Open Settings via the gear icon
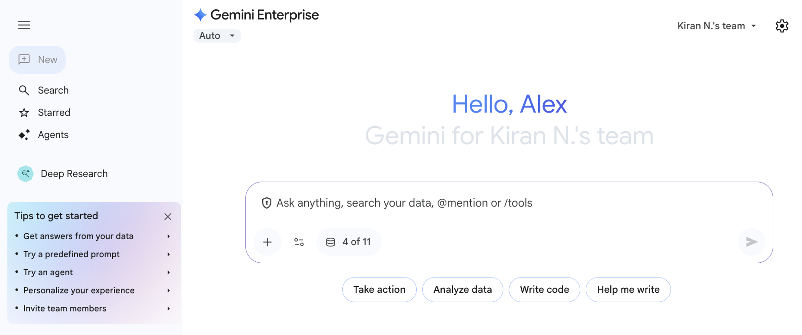The image size is (802, 335). coord(782,25)
